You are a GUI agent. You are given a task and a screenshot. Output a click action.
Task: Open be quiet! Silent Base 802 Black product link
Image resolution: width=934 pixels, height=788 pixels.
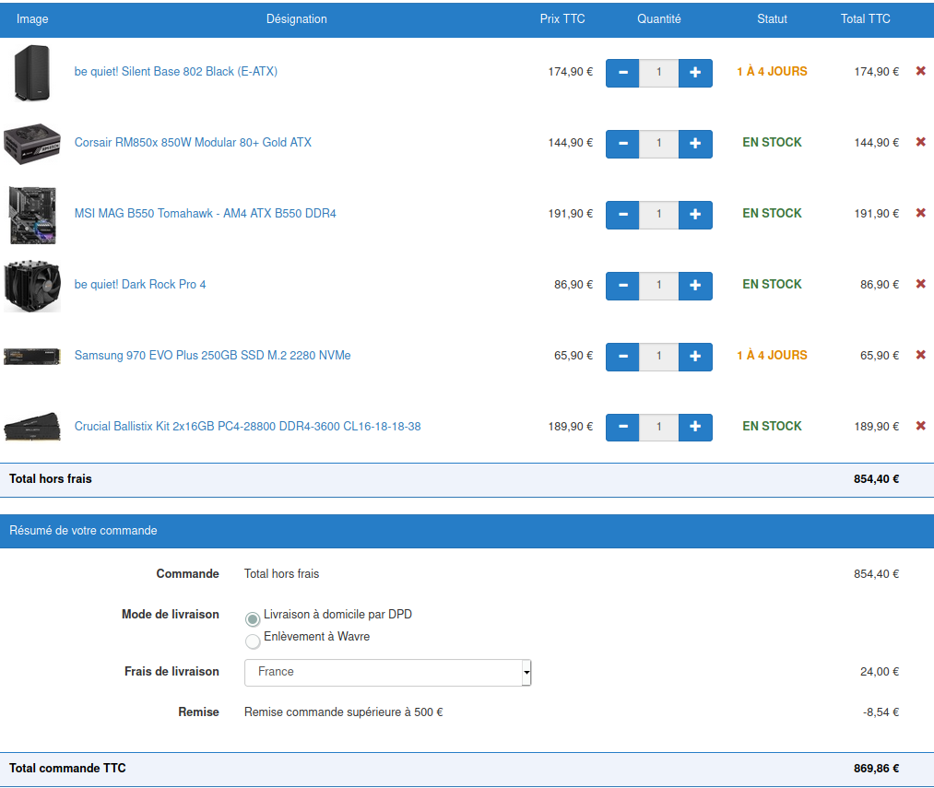pyautogui.click(x=176, y=72)
